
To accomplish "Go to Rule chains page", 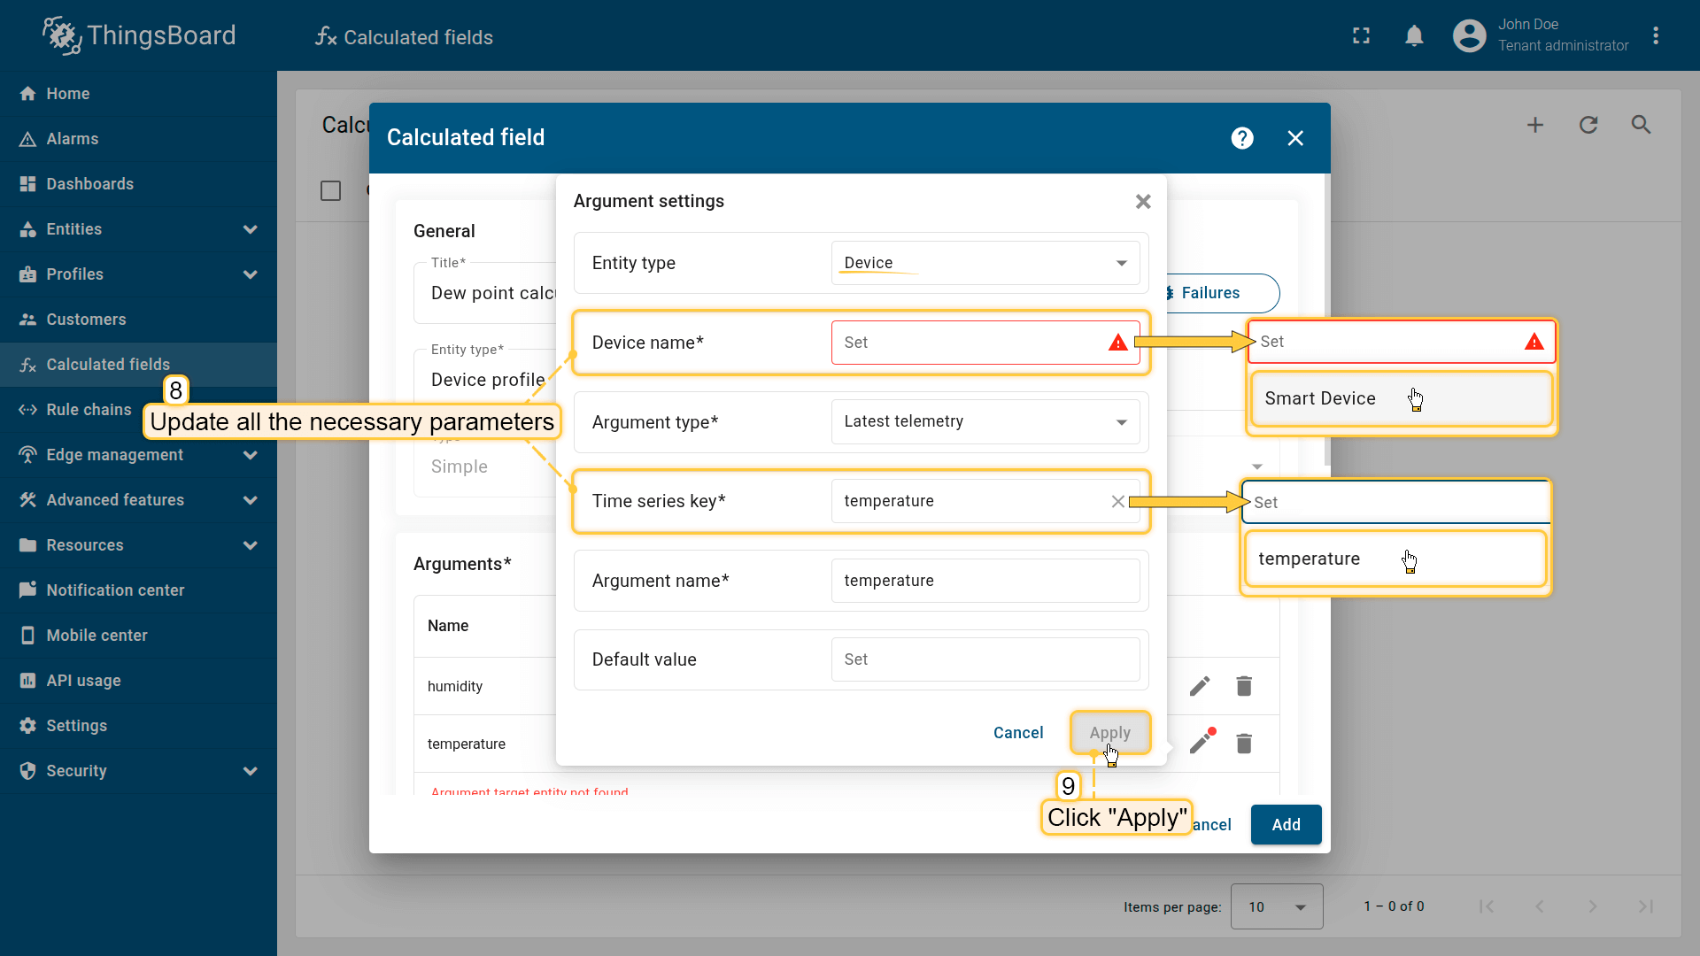I will (x=89, y=410).
